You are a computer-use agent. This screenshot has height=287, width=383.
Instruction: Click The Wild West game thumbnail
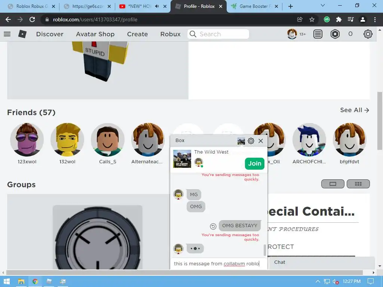[182, 159]
